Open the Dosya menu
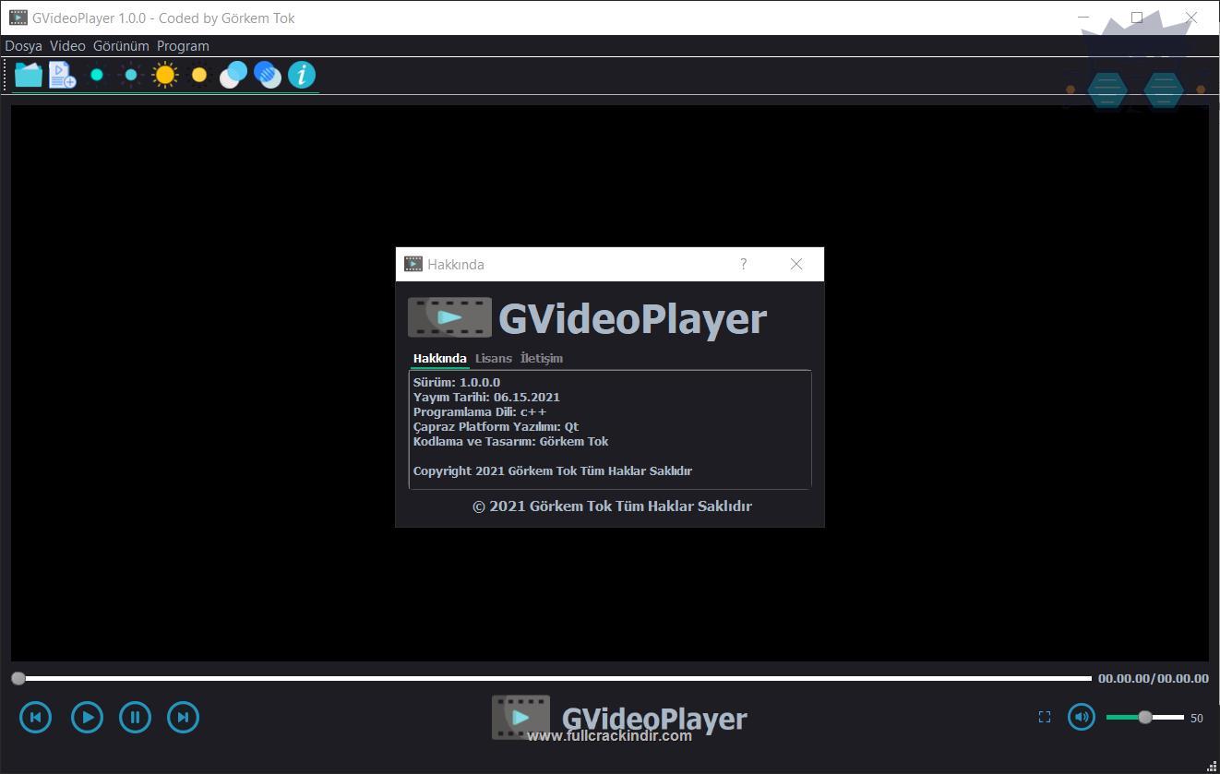 click(x=23, y=45)
